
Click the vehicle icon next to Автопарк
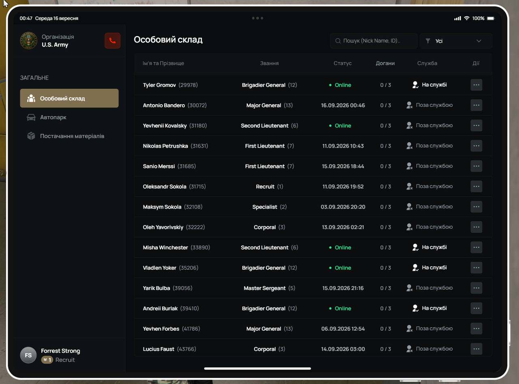(31, 118)
